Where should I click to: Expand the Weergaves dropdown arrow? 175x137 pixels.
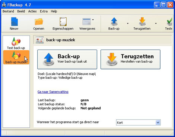pos(93,20)
